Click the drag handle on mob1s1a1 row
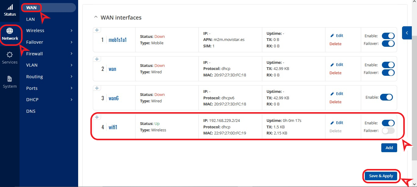This screenshot has width=417, height=187. [x=97, y=30]
